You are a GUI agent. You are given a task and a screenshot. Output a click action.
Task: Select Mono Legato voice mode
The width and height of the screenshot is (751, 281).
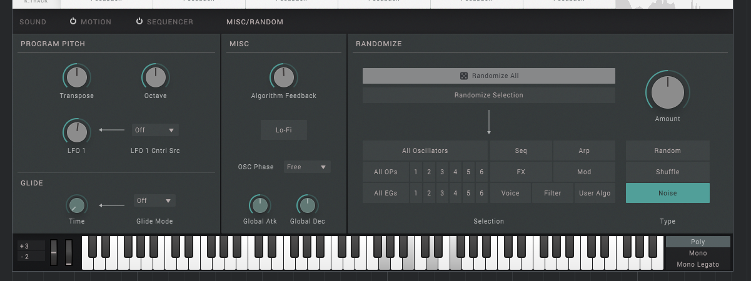pos(698,264)
